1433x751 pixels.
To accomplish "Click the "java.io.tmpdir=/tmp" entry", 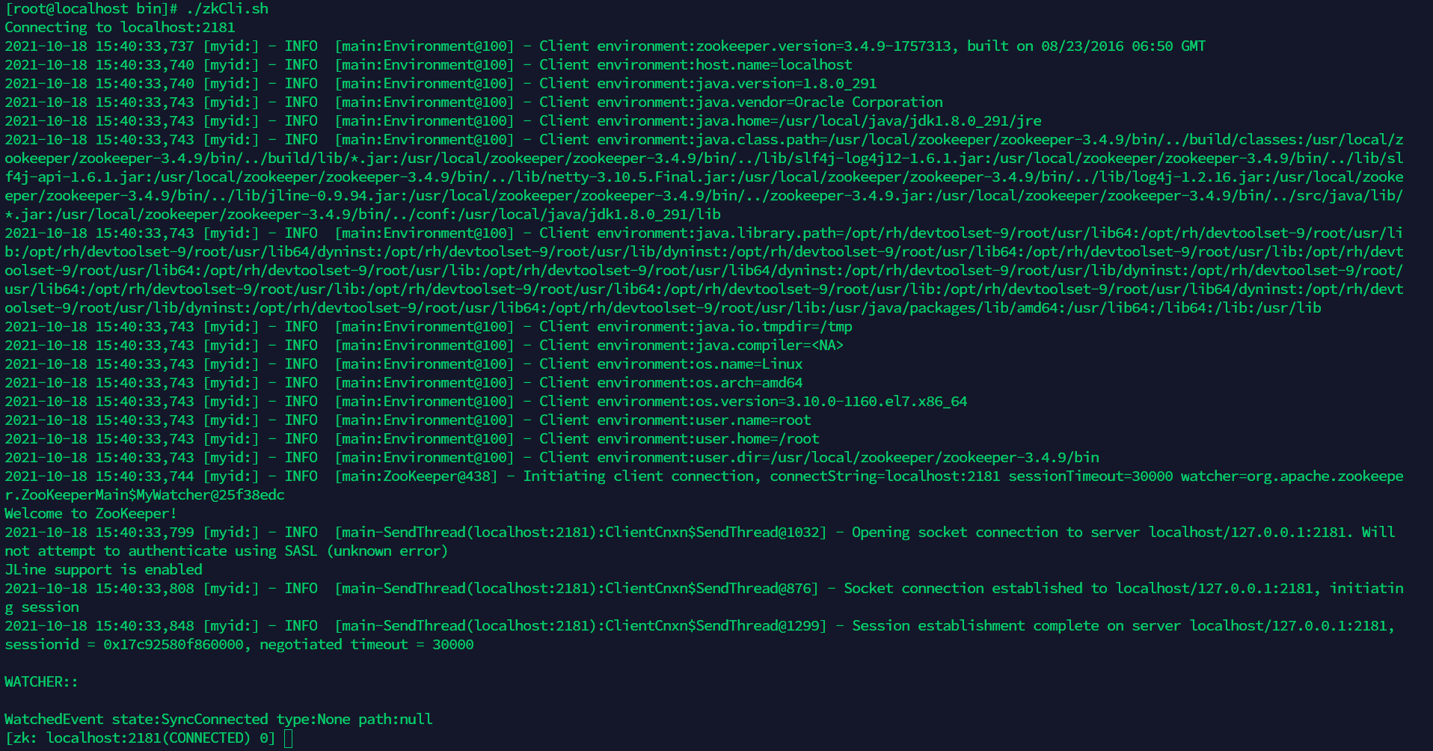I will point(774,327).
